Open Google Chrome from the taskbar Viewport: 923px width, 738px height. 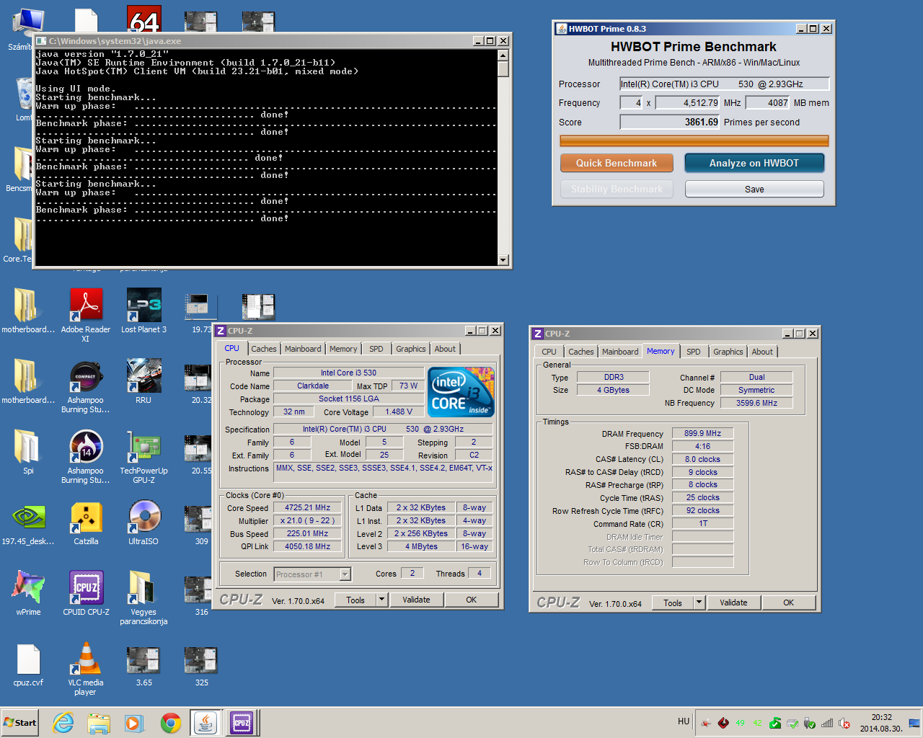[171, 723]
